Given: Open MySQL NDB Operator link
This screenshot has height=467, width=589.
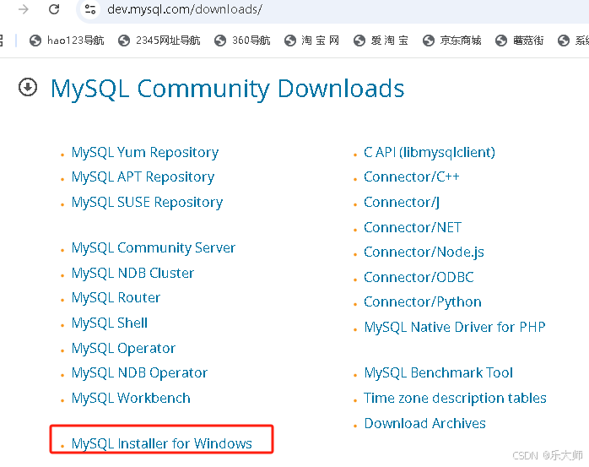Looking at the screenshot, I should pos(139,373).
